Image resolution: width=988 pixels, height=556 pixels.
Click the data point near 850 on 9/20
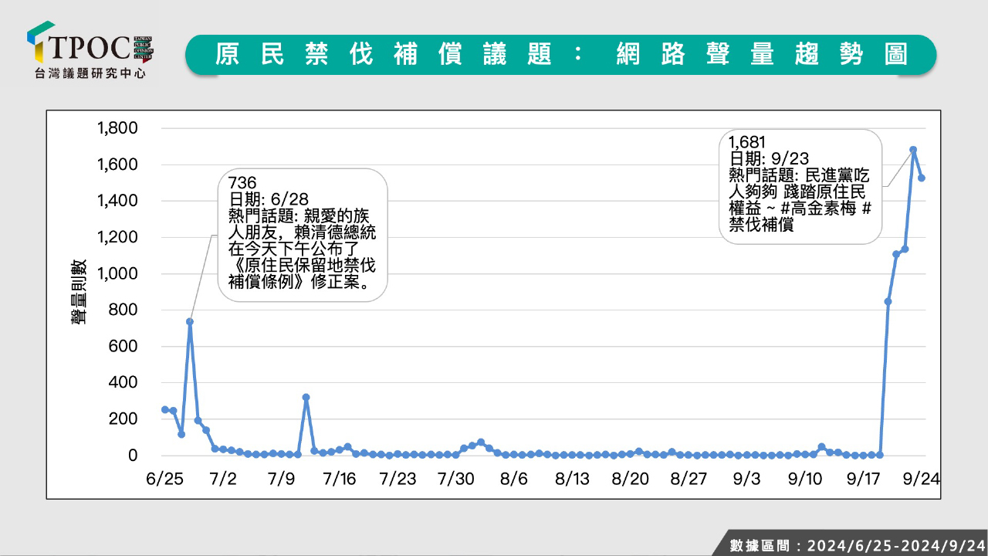[x=888, y=301]
